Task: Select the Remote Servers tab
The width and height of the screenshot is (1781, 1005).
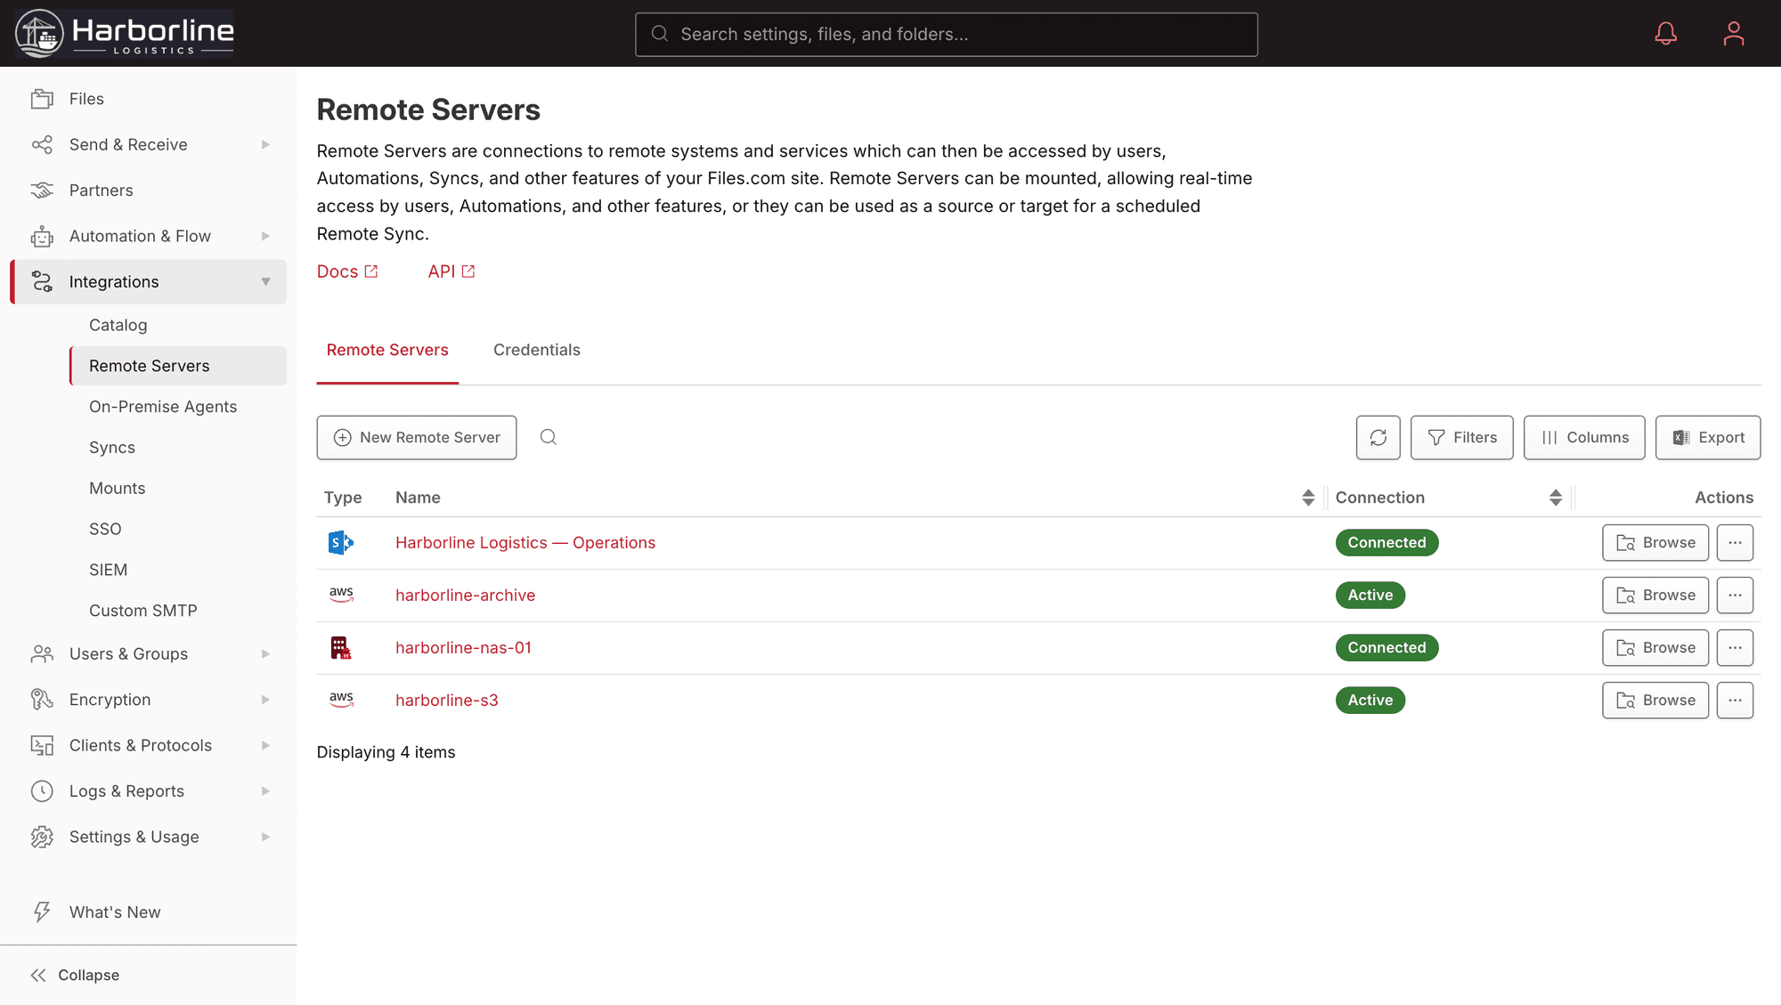Action: (387, 350)
